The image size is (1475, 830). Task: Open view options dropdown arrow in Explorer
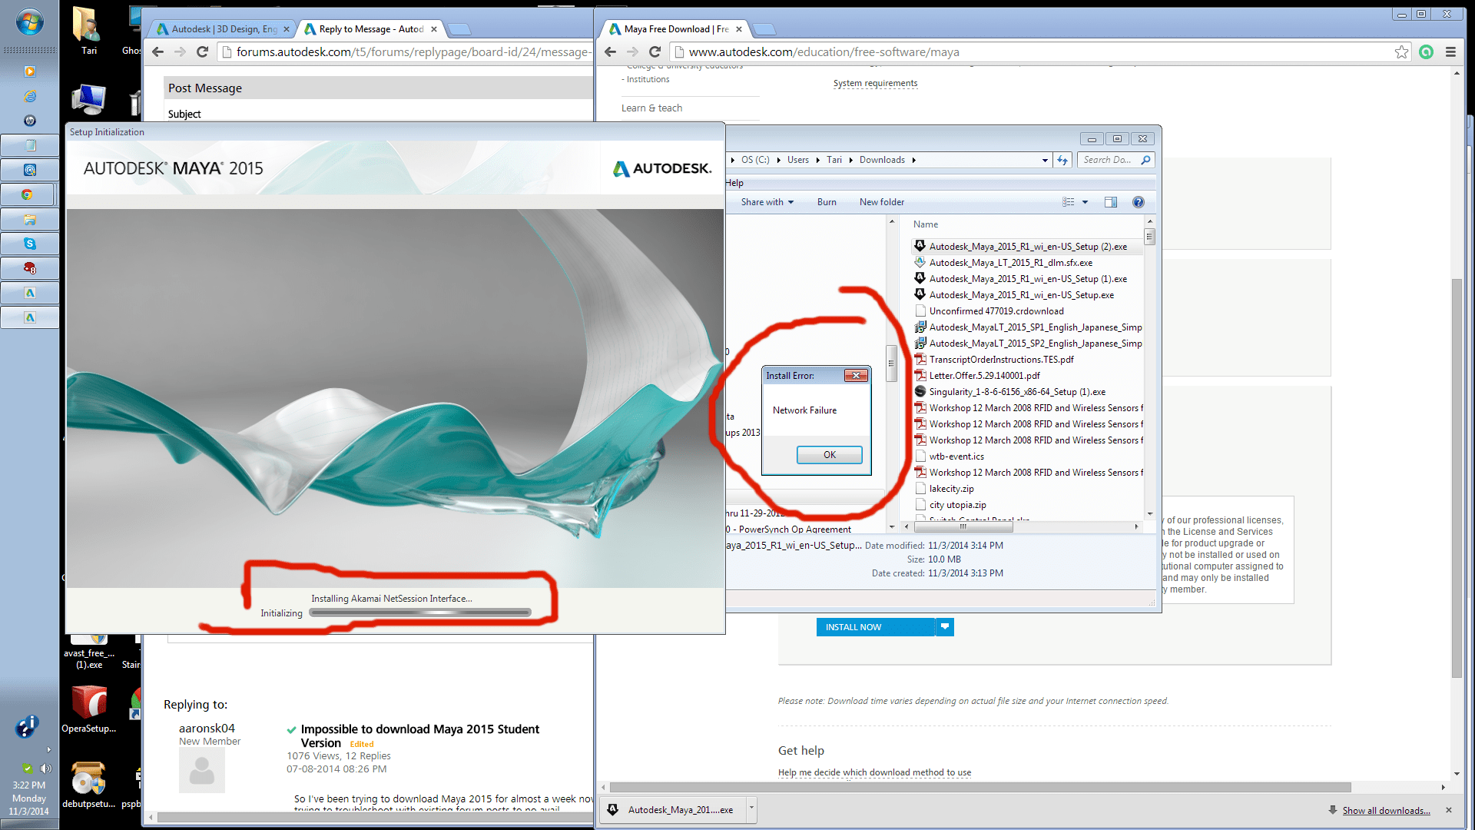1085,202
